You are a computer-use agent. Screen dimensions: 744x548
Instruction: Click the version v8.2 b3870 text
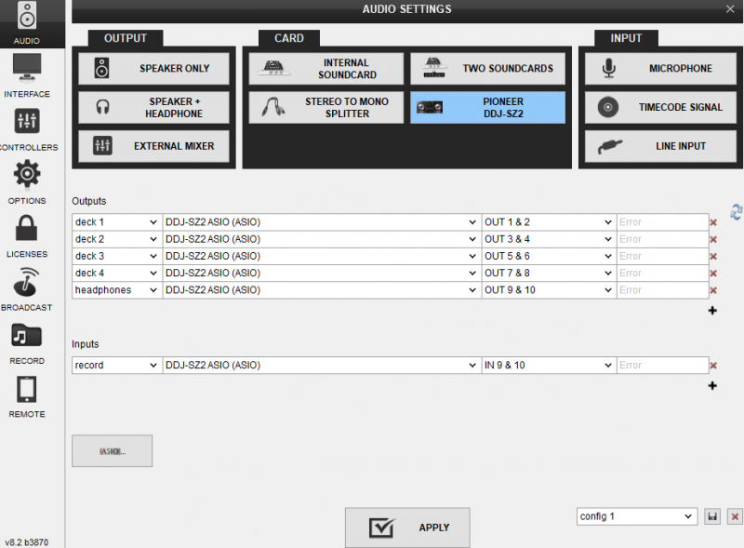(x=27, y=542)
